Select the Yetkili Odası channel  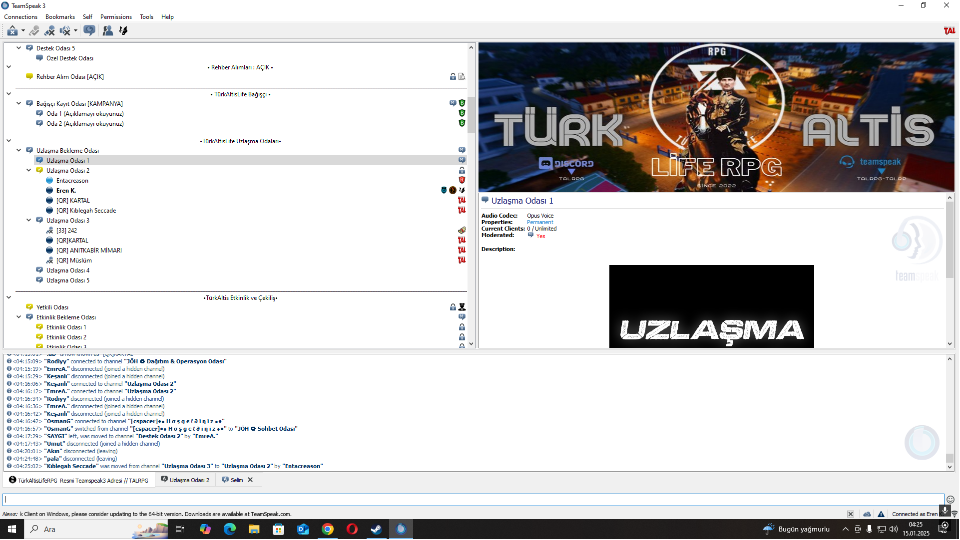point(52,307)
